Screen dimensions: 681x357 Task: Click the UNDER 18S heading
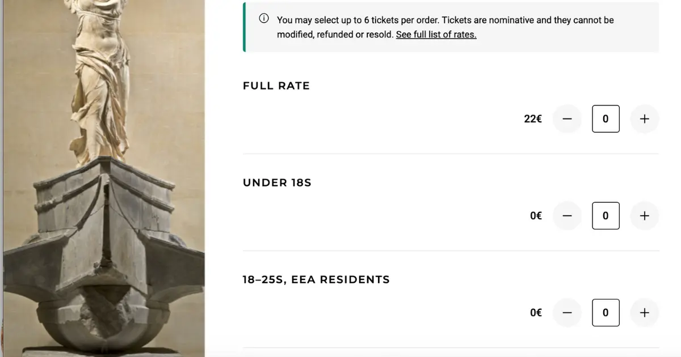tap(277, 183)
